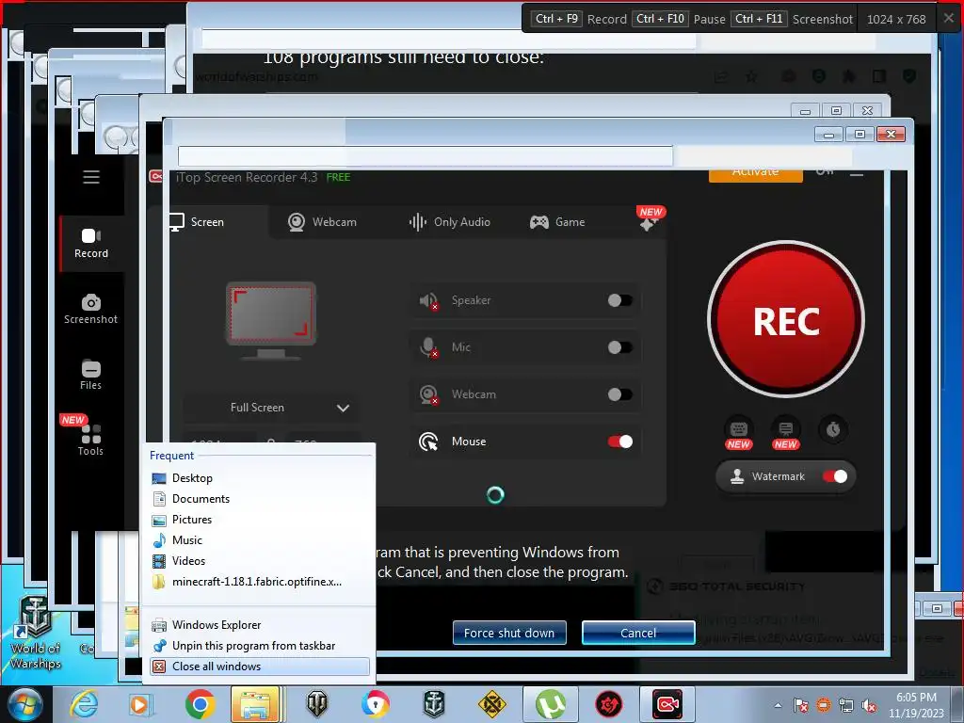Turn off the Watermark toggle
Viewport: 964px width, 723px height.
click(x=835, y=476)
